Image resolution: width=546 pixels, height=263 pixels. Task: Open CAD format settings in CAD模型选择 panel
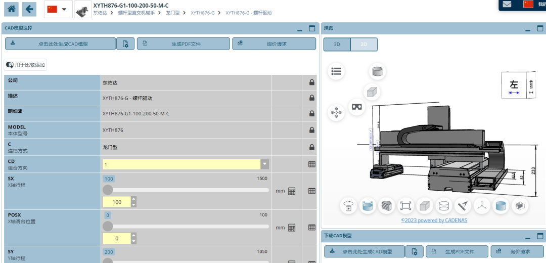point(125,44)
